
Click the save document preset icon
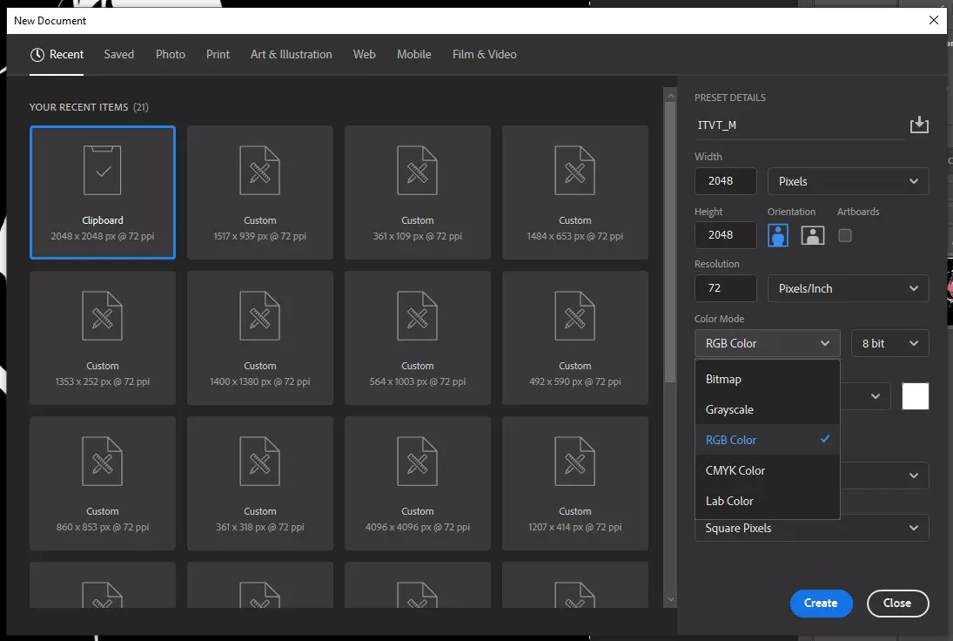coord(919,125)
